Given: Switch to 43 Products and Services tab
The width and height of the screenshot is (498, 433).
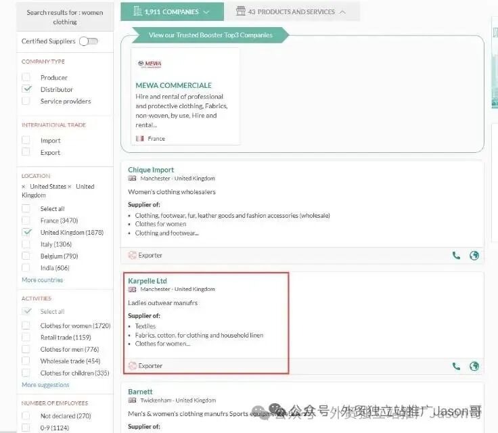Looking at the screenshot, I should pos(292,12).
